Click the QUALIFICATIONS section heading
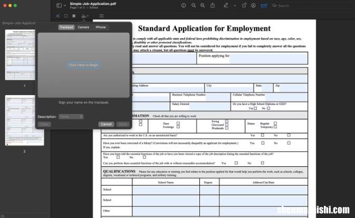The image size is (355, 218). tap(119, 172)
